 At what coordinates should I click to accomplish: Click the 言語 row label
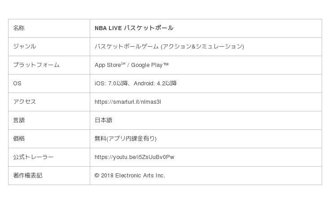[19, 120]
